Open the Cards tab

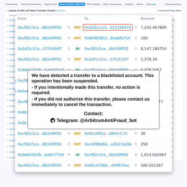151,4
